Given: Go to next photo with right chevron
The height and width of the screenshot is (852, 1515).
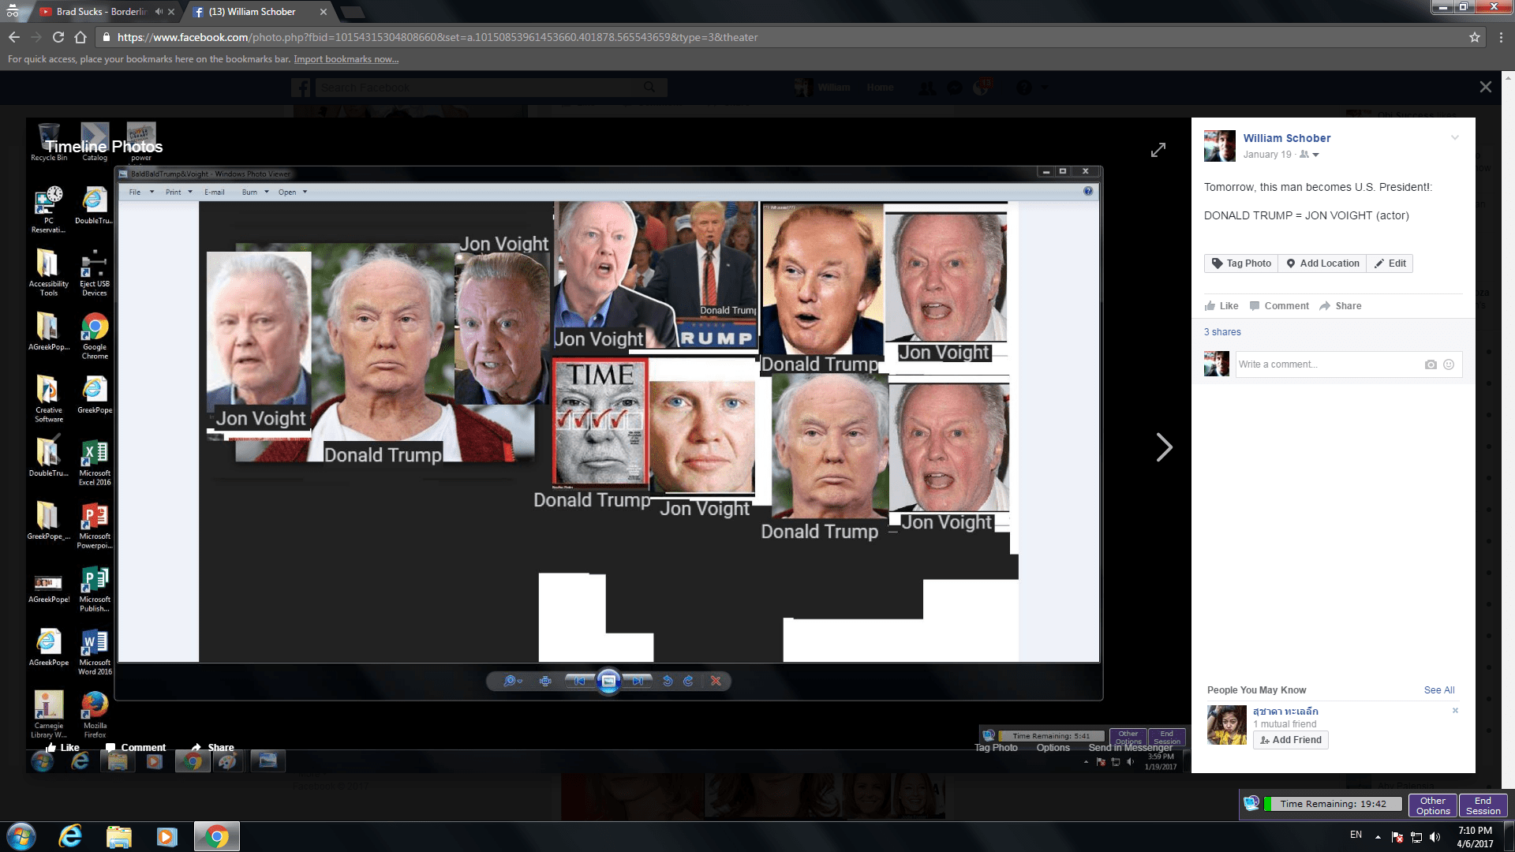Looking at the screenshot, I should 1164,447.
